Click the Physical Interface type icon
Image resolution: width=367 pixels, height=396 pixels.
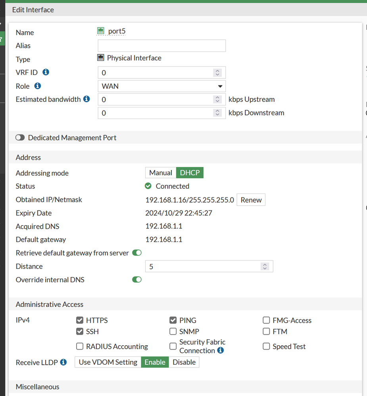(x=100, y=58)
